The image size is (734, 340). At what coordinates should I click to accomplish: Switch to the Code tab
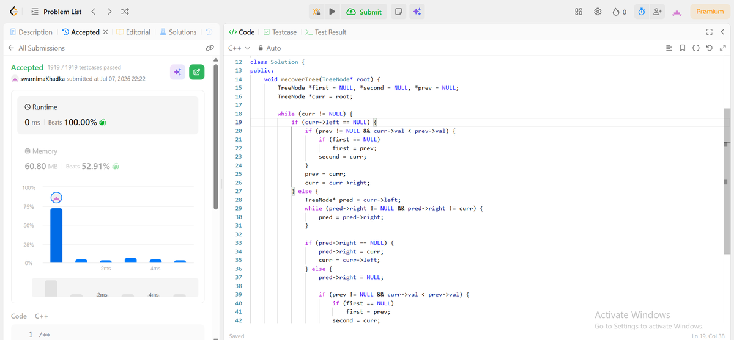(242, 32)
